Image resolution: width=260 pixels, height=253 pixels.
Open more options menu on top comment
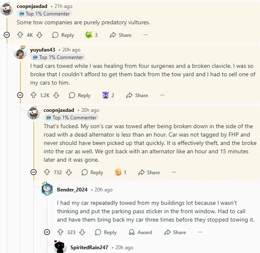146,35
